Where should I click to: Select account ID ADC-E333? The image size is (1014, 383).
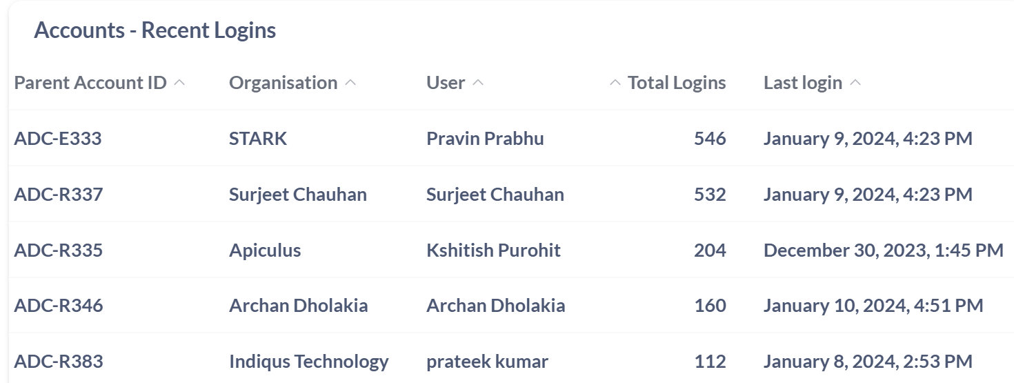coord(58,139)
